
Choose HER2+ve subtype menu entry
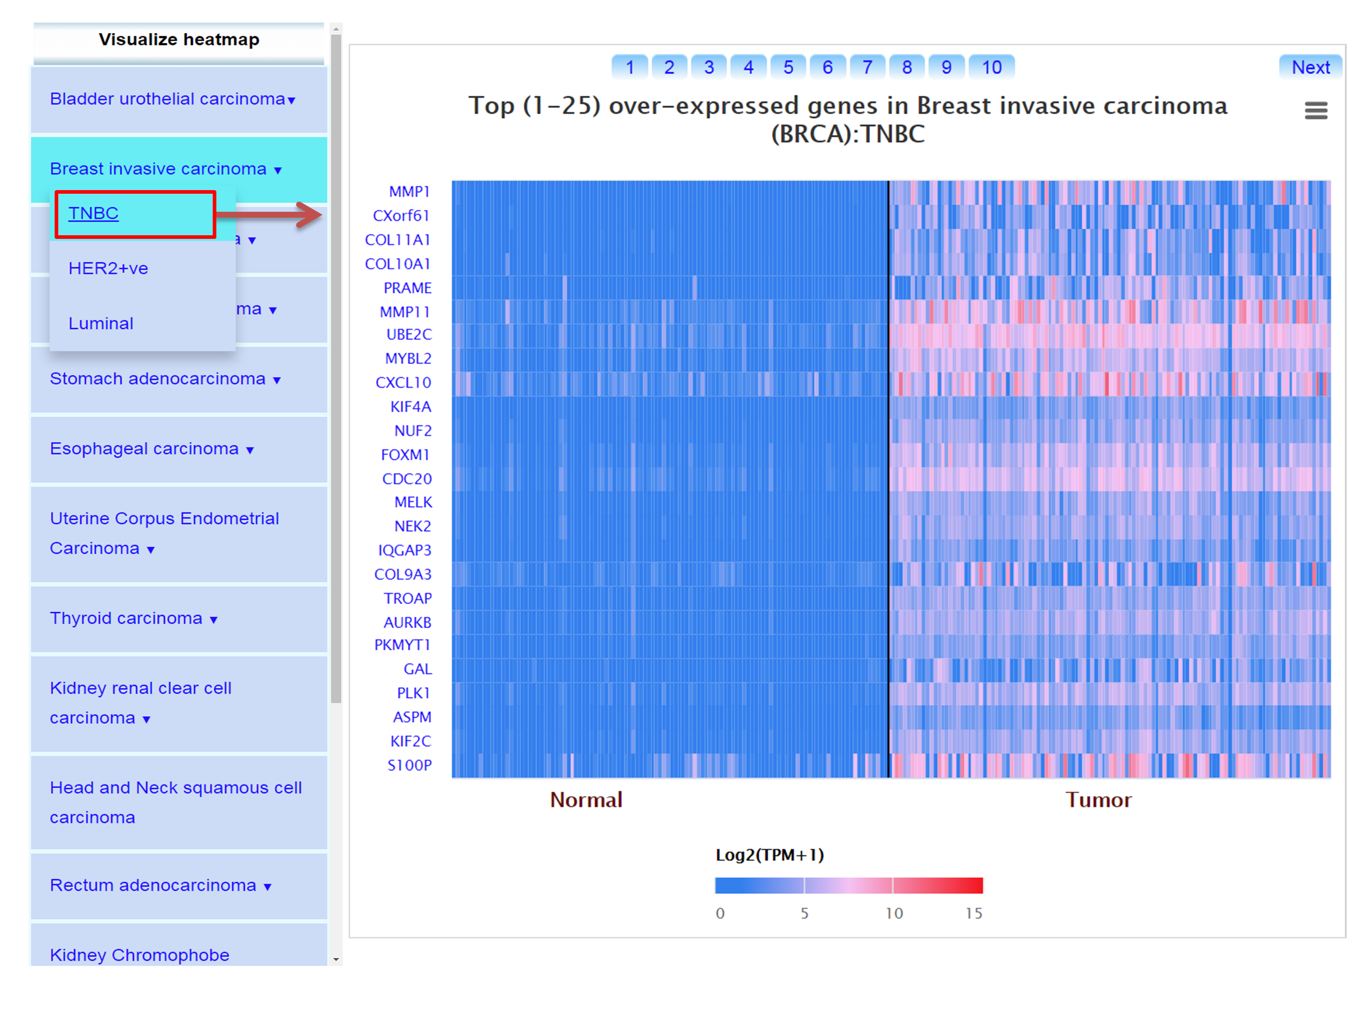pyautogui.click(x=108, y=268)
